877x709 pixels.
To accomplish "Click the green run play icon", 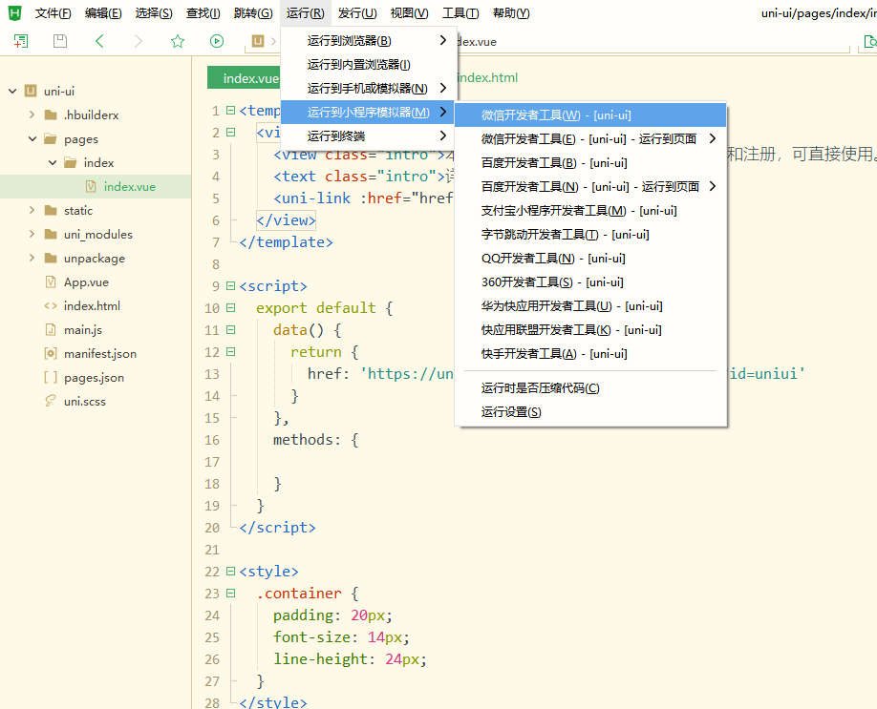I will [x=217, y=41].
